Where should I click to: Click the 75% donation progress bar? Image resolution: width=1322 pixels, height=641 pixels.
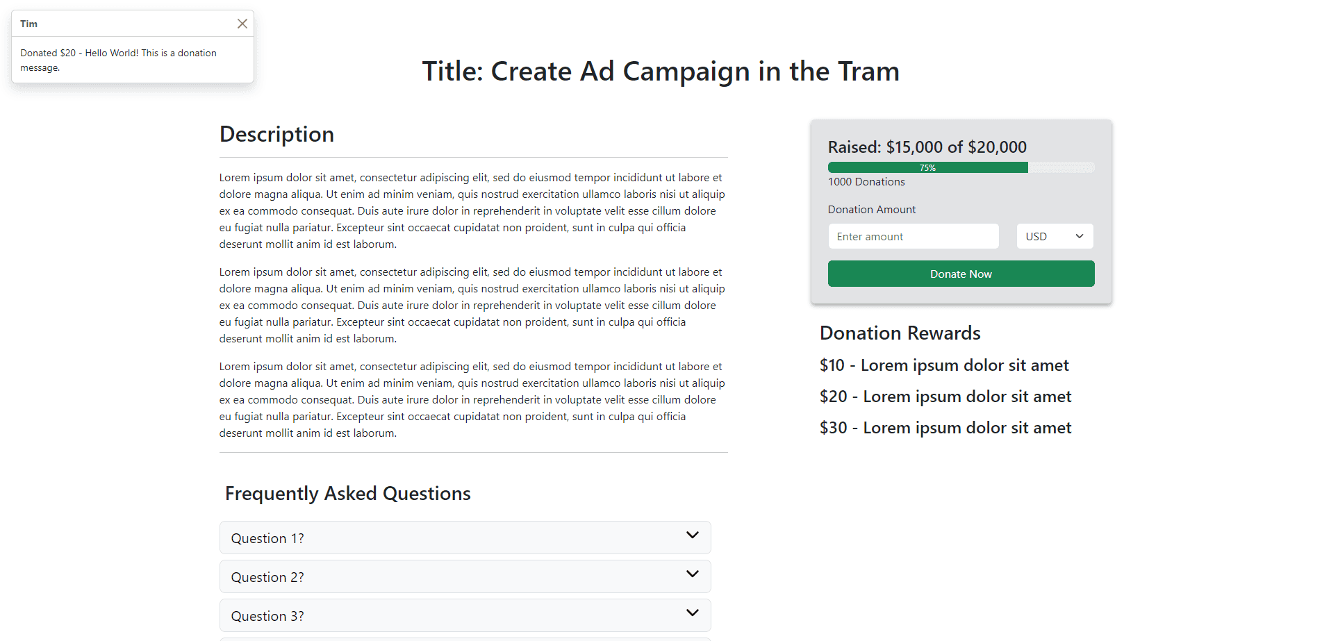[x=961, y=167]
